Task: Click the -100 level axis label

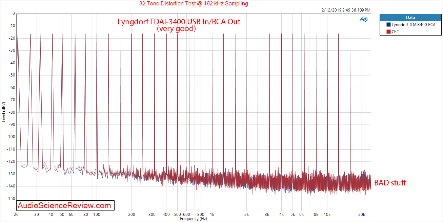Action: [11, 137]
